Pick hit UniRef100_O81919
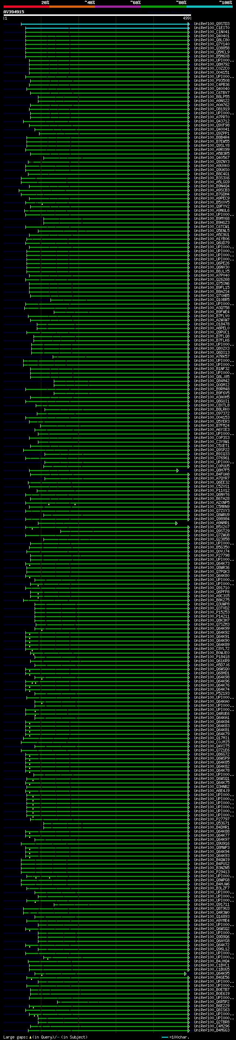Viewport: 236px width, 1040px height. [x=211, y=109]
